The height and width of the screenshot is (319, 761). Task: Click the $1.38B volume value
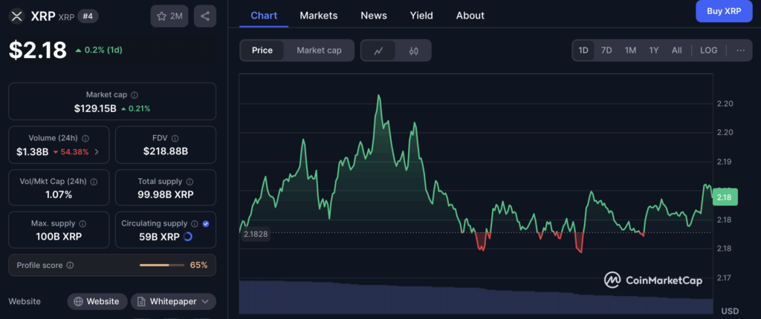click(x=32, y=152)
